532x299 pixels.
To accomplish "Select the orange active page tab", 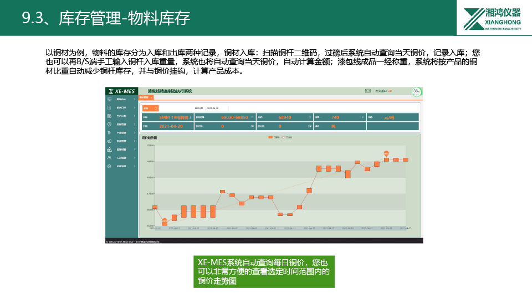I will [x=144, y=97].
